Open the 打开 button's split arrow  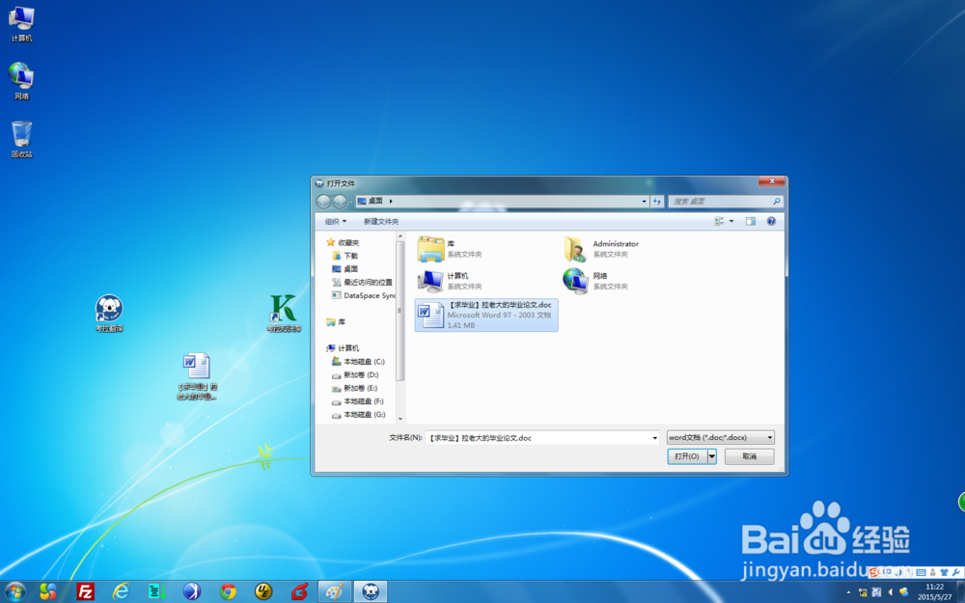point(712,456)
